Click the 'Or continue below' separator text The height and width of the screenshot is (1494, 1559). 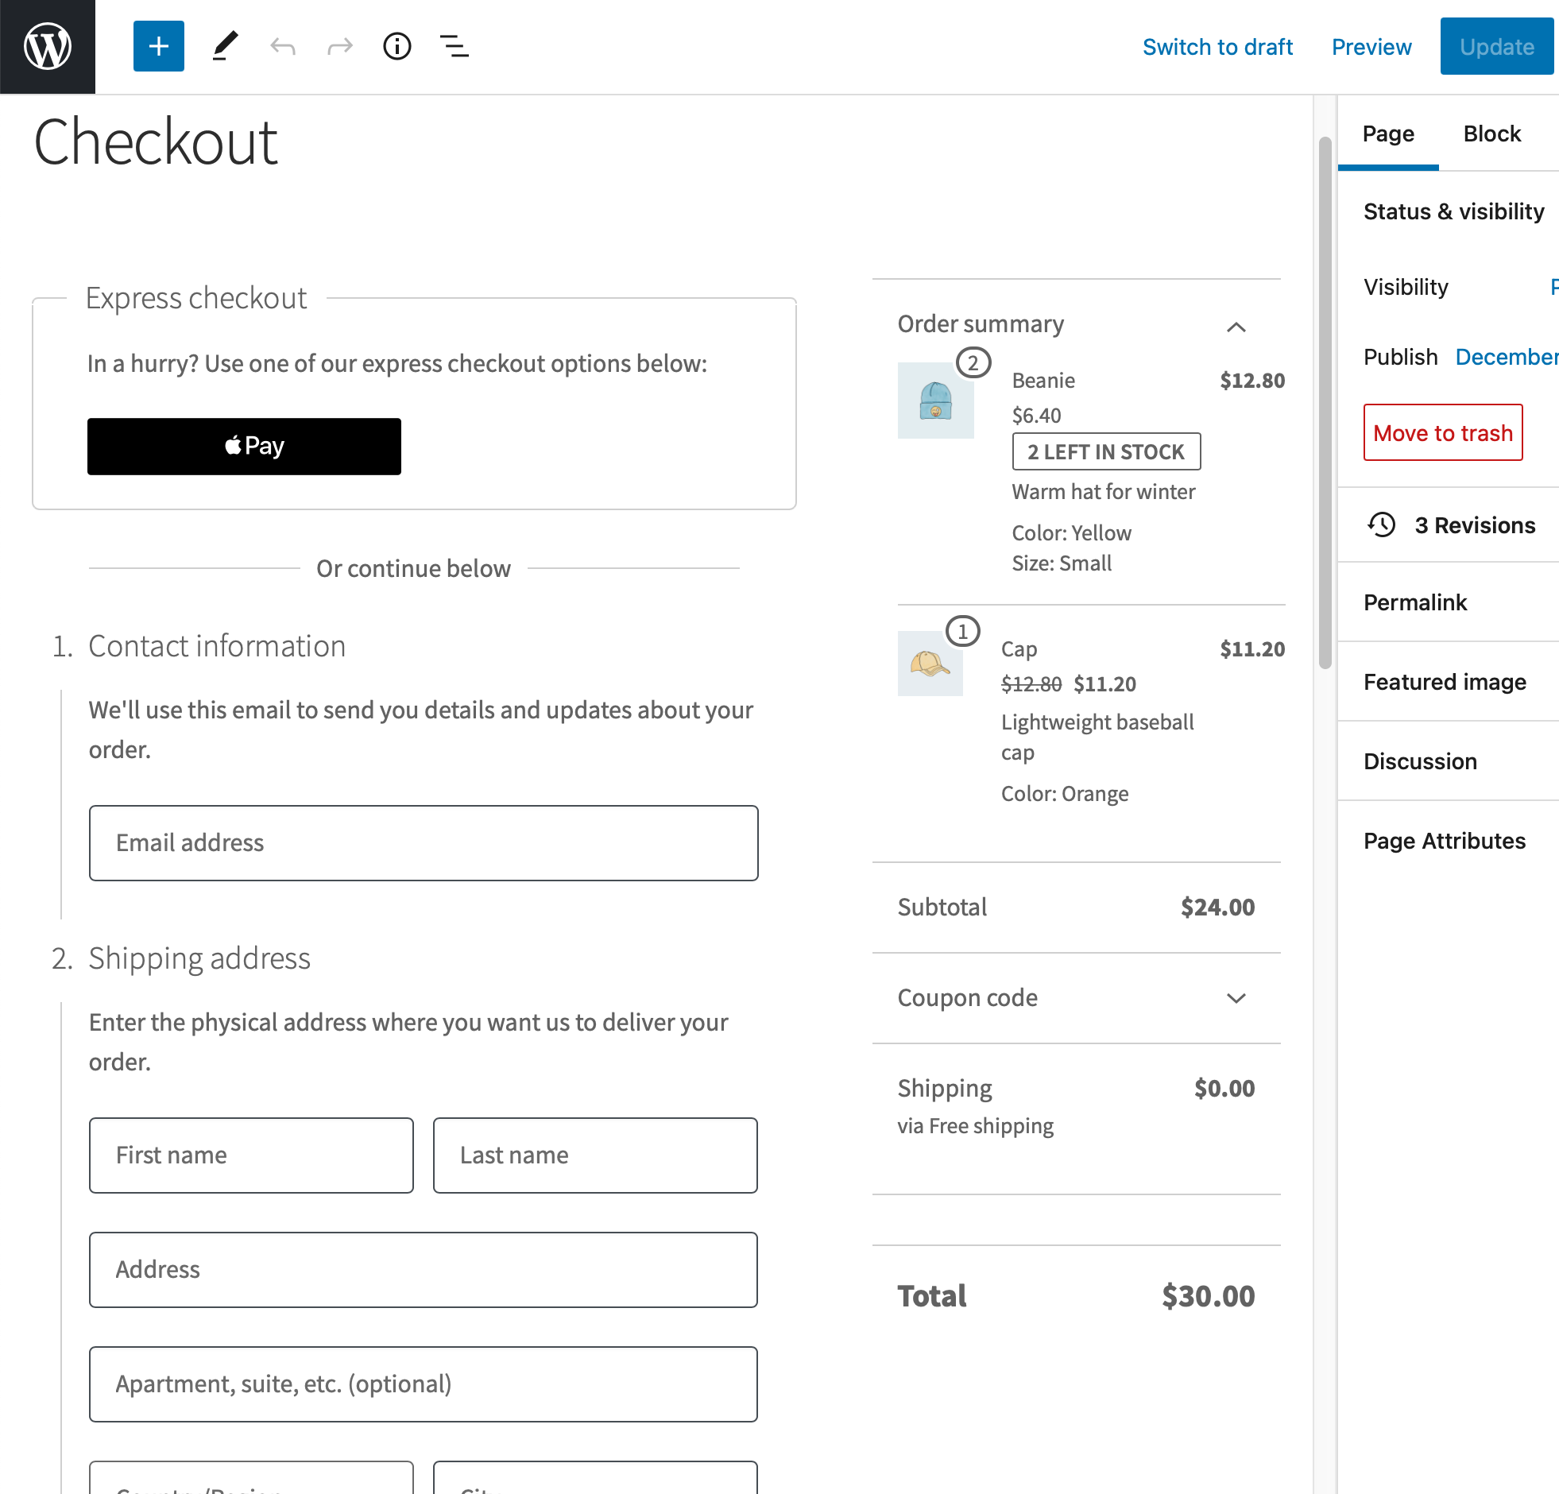click(x=413, y=568)
